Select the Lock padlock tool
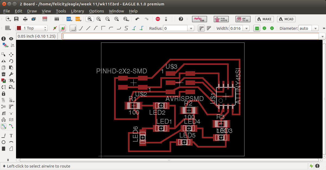This screenshot has height=170, width=326. coord(4,93)
